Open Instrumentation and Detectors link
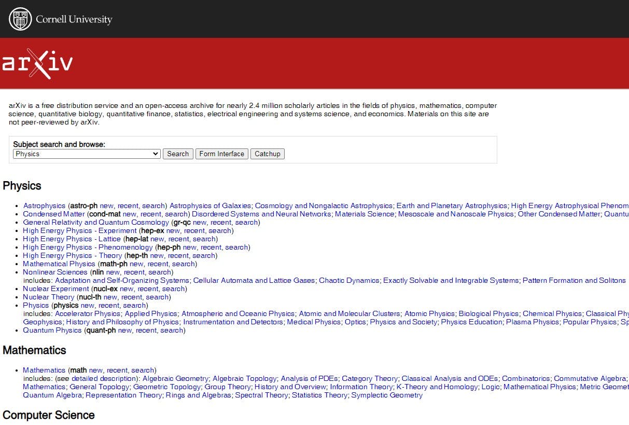Image resolution: width=629 pixels, height=425 pixels. (233, 322)
